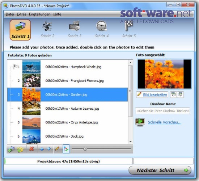Open the Einstellungen menu
The image size is (199, 181).
pos(39,14)
